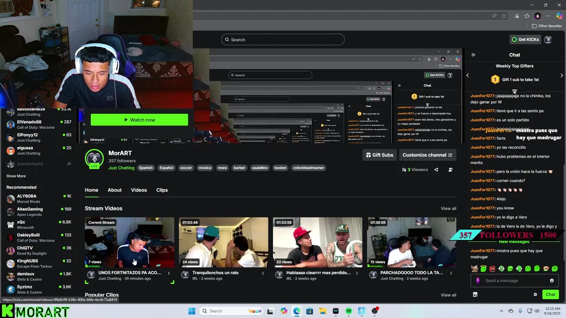
Task: Select the soccer tag
Action: pos(186,168)
